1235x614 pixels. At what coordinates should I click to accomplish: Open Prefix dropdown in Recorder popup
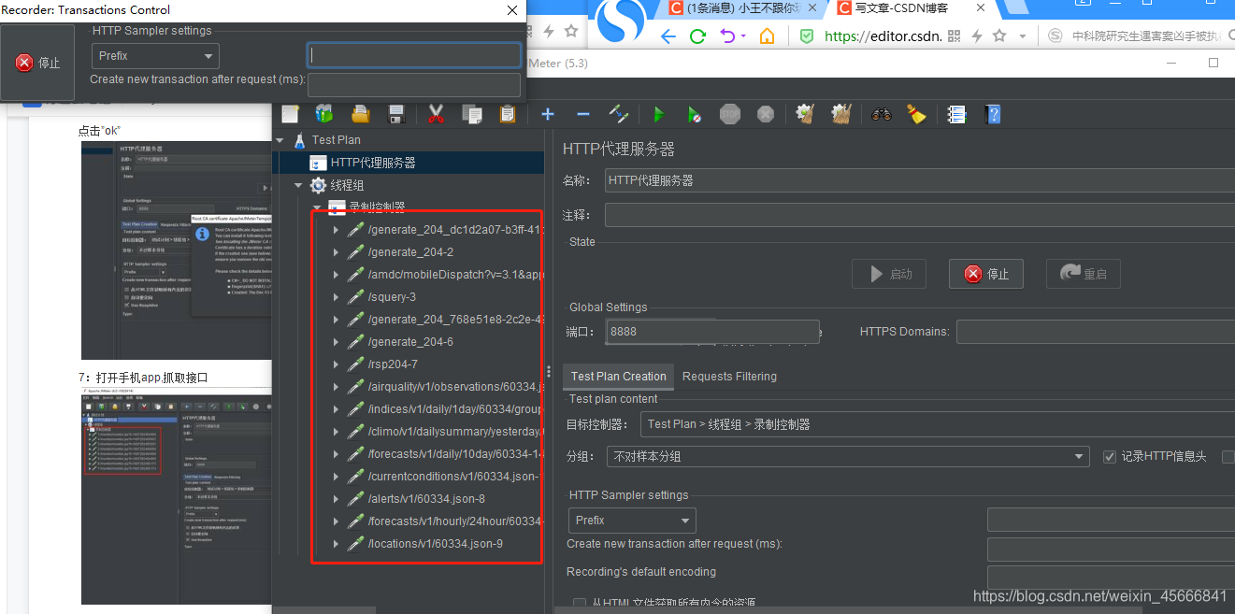155,56
